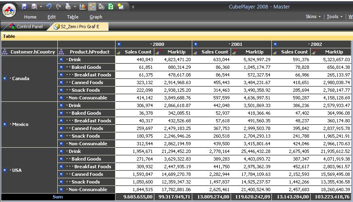The height and width of the screenshot is (202, 353).
Task: Click the highlighted tools icon in toolbar
Action: (92, 7)
